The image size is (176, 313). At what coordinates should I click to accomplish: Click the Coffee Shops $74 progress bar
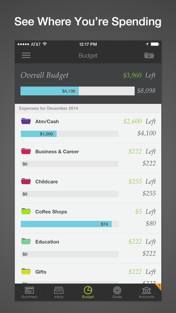70,224
